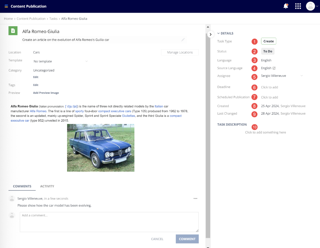Open the apps grid launcher
The height and width of the screenshot is (248, 320).
tap(298, 6)
